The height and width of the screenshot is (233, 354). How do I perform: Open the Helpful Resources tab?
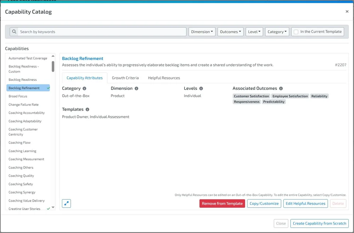click(x=164, y=78)
